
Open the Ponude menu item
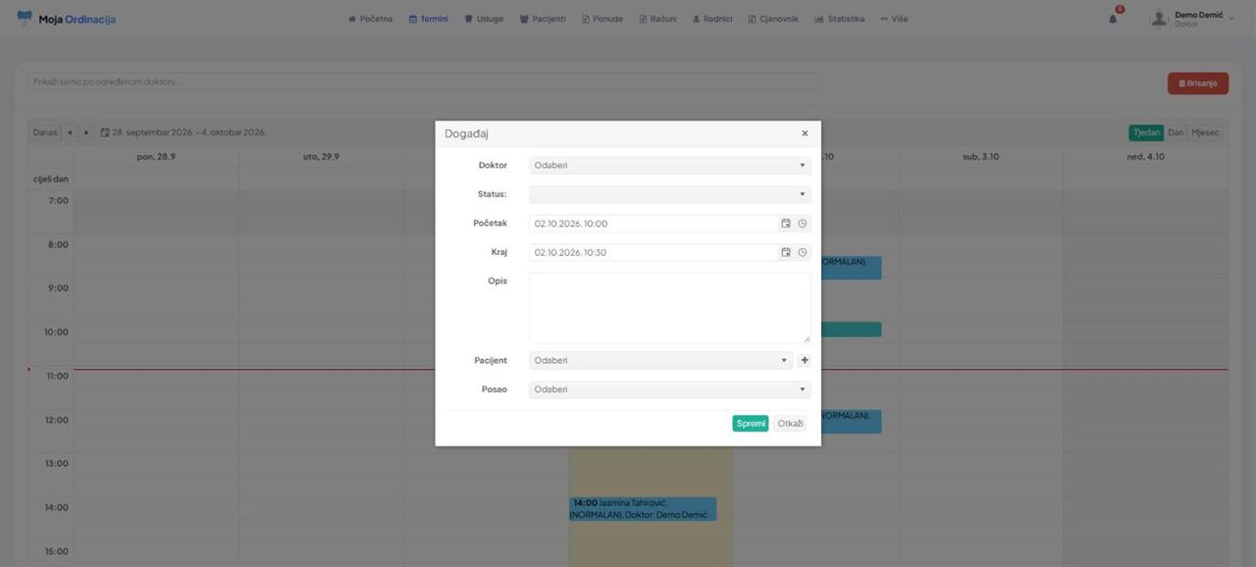point(602,19)
